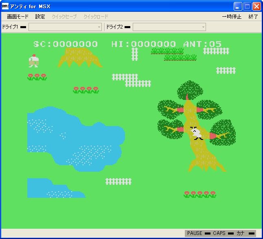Viewport: 263px width, 239px height.
Task: Click the HI:0000000 high score text
Action: [x=144, y=44]
